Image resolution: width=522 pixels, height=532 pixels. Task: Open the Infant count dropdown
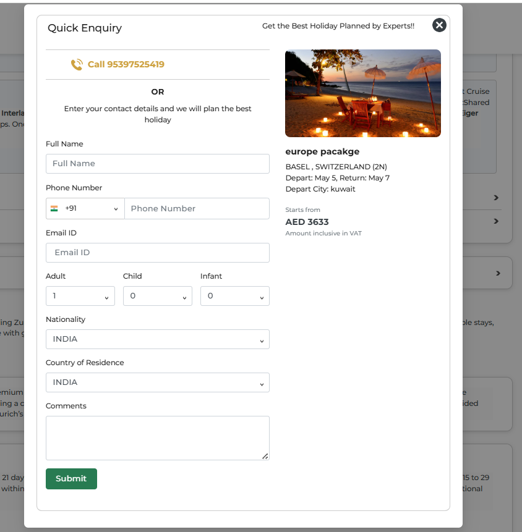pos(235,296)
